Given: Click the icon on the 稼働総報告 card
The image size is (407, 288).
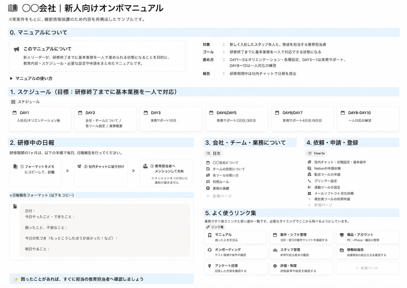Looking at the screenshot, I should (342, 250).
